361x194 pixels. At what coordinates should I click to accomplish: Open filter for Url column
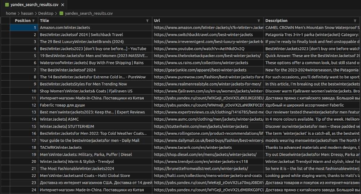[x=259, y=21]
